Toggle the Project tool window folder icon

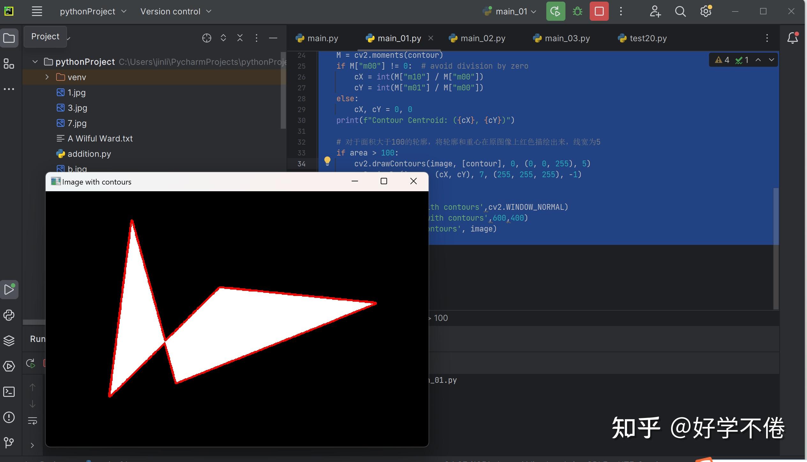[9, 38]
